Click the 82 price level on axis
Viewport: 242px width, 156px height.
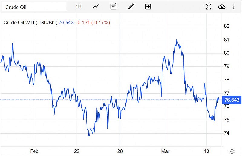pyautogui.click(x=227, y=26)
